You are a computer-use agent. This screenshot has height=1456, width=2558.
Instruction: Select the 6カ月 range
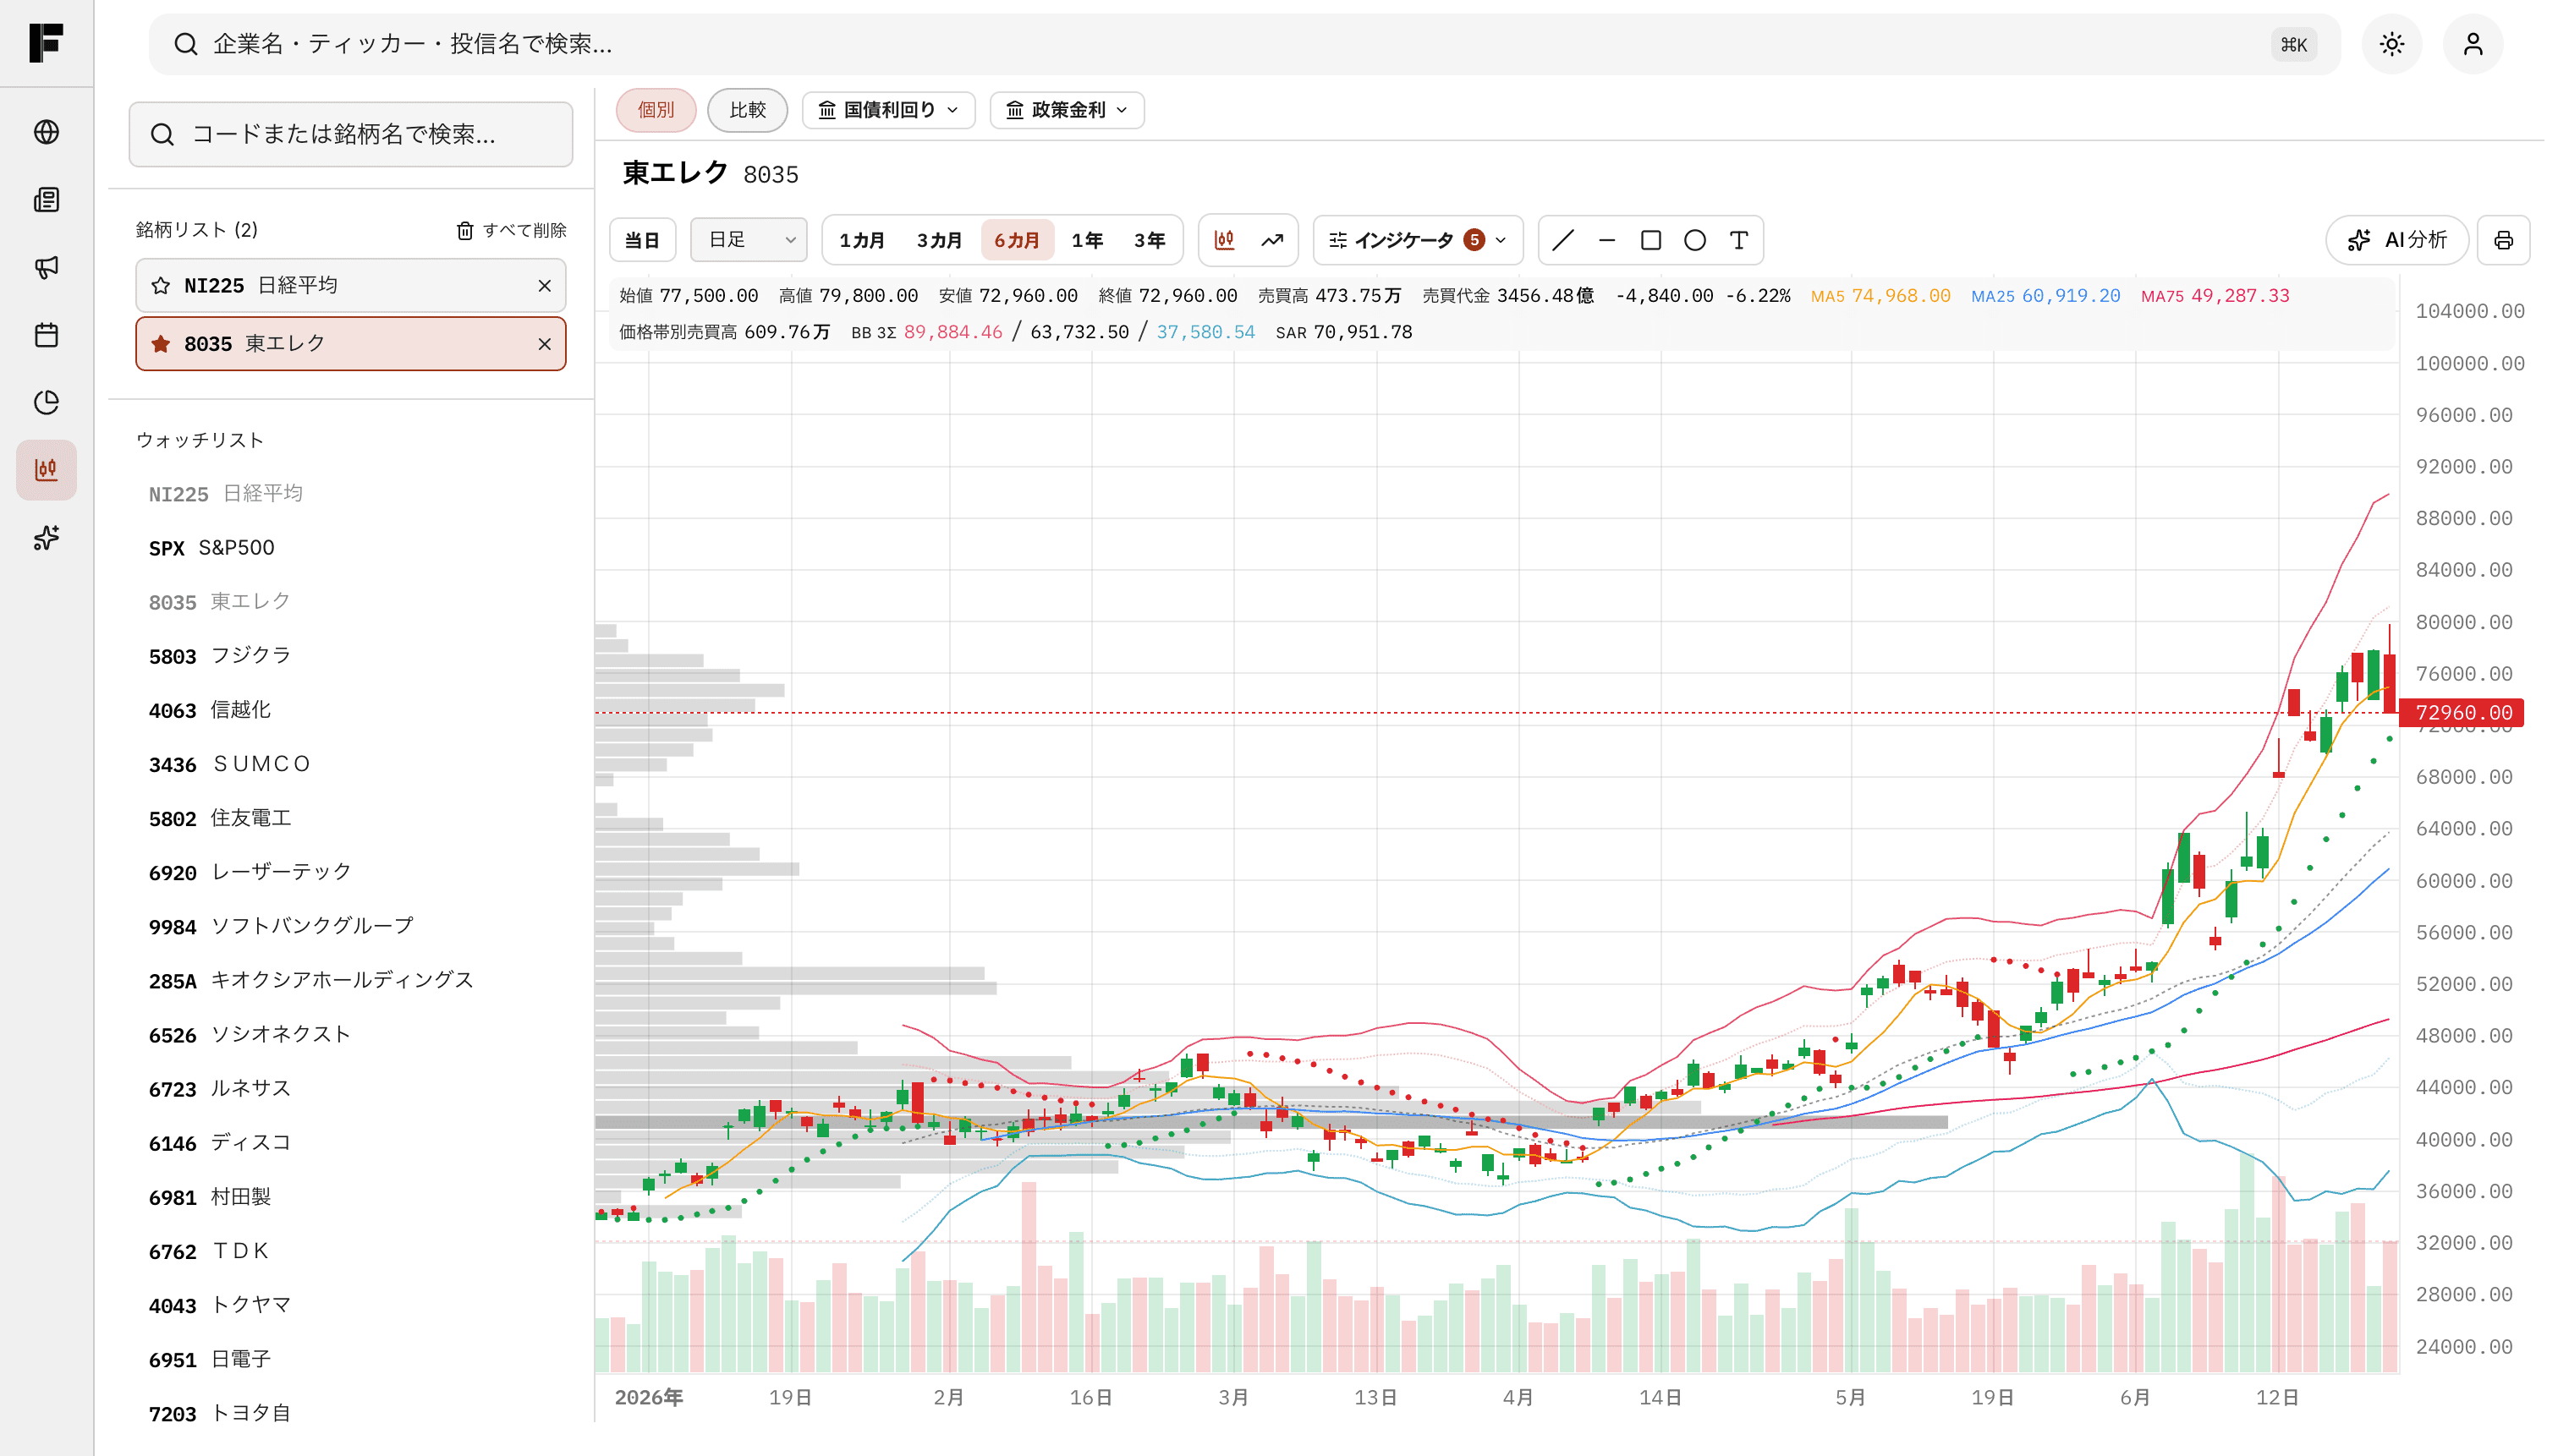[1017, 240]
